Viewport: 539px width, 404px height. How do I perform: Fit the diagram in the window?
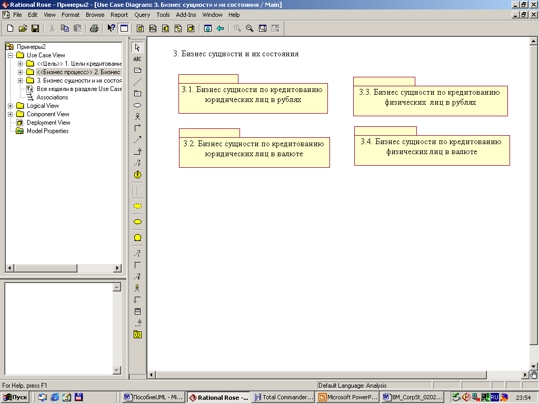point(263,28)
